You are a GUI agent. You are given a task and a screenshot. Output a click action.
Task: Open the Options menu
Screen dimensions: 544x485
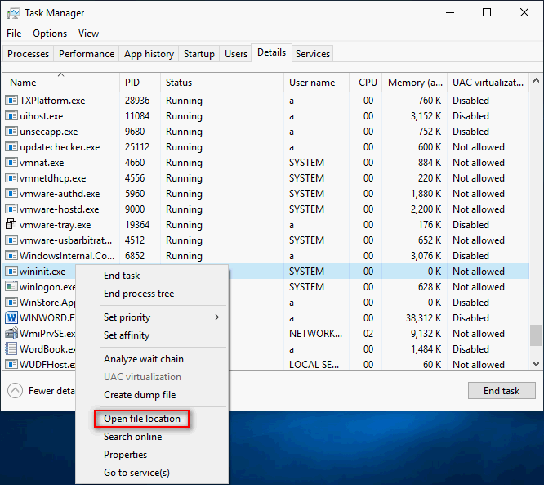(x=50, y=34)
